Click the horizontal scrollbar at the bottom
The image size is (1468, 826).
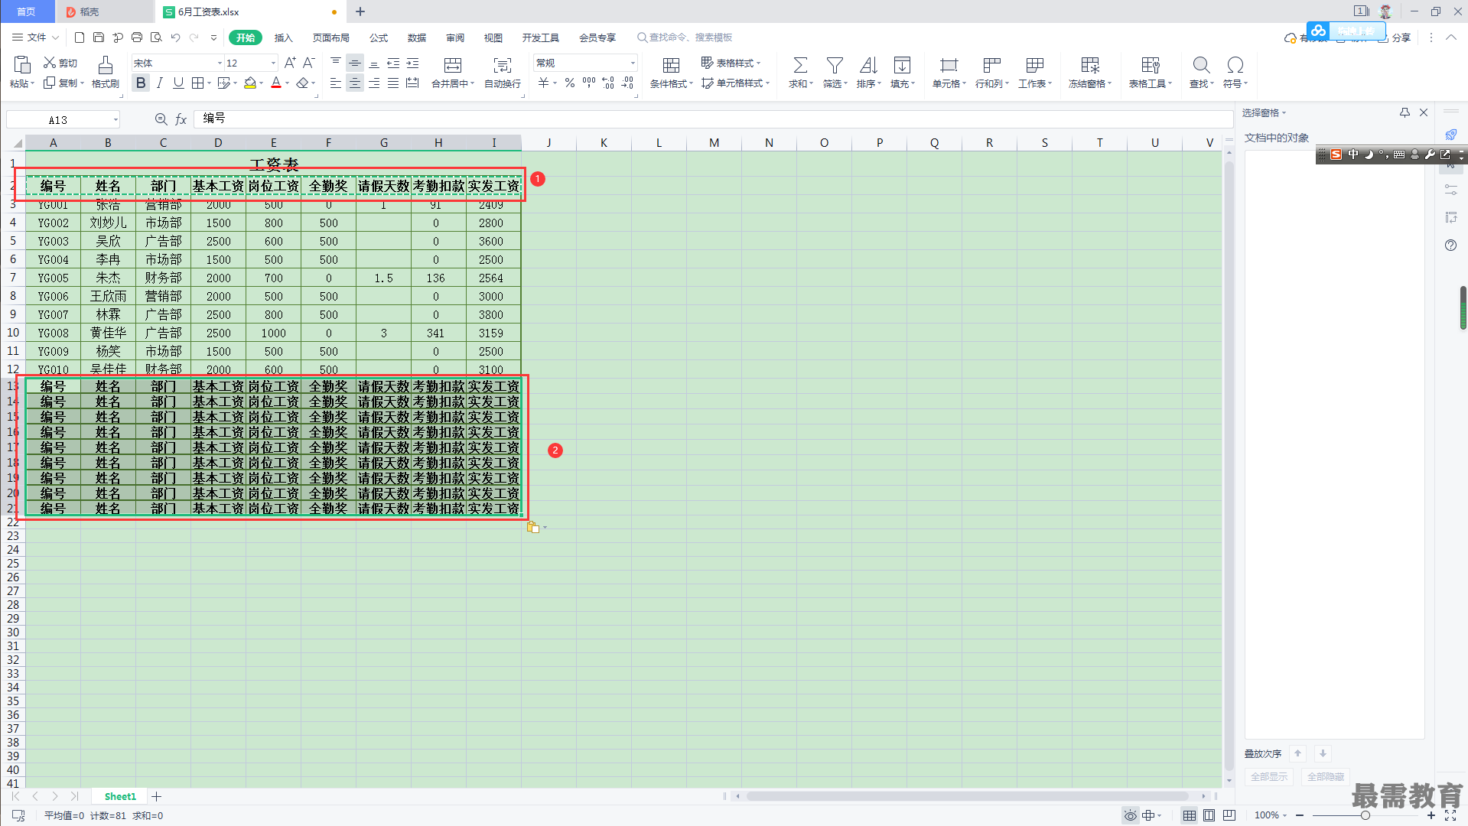(968, 796)
